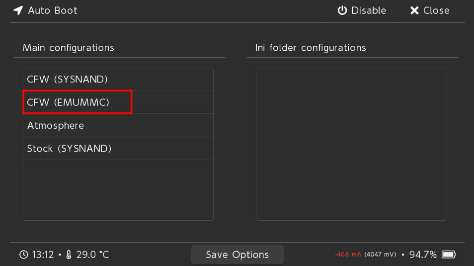This screenshot has width=474, height=266.
Task: Select CFW (SYSNAND) boot entry
Action: pyautogui.click(x=68, y=79)
